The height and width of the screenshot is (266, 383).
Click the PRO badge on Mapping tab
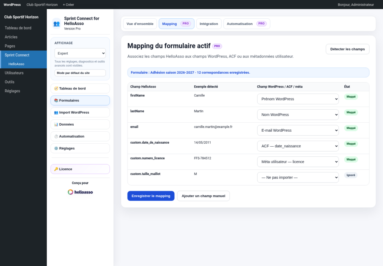pyautogui.click(x=186, y=24)
